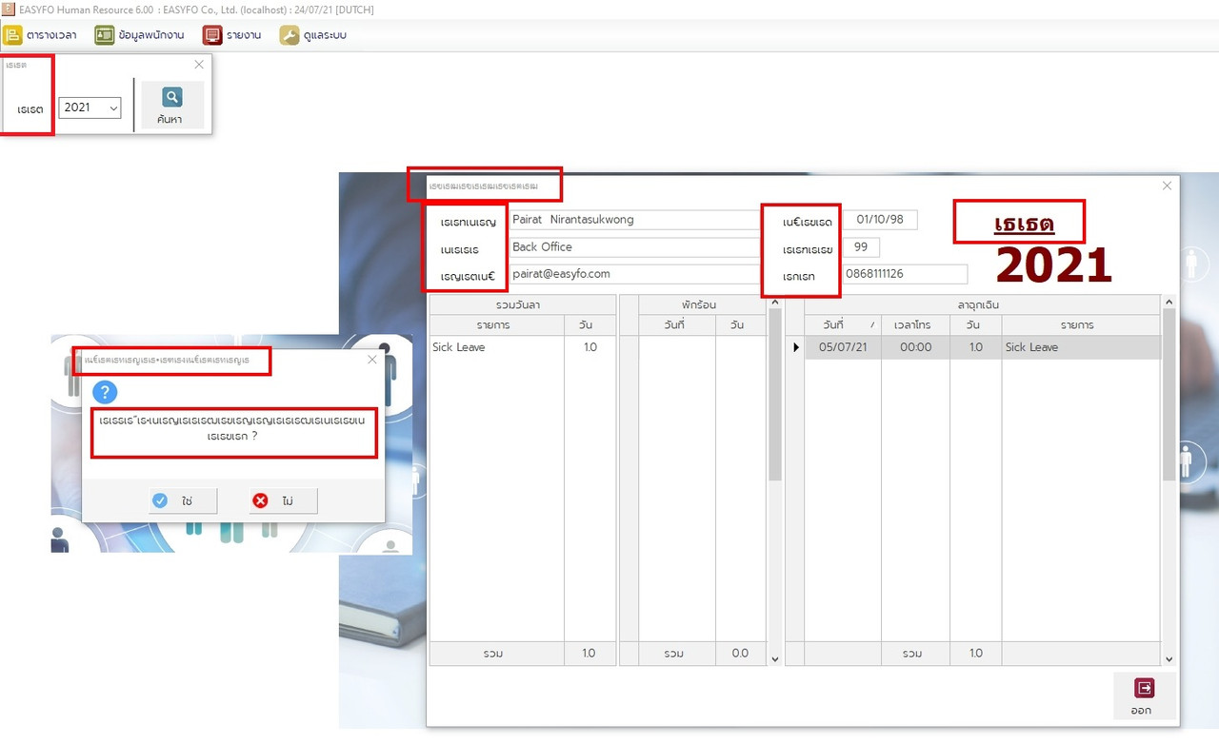The width and height of the screenshot is (1219, 744).
Task: Select the Sick Leave summary row
Action: pos(523,347)
